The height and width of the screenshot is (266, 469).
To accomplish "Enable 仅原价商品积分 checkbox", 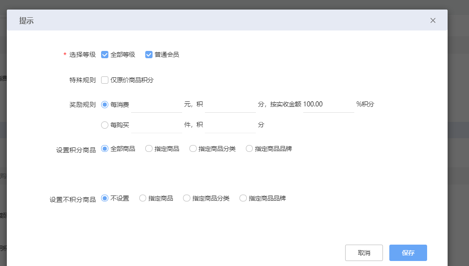I will pyautogui.click(x=105, y=80).
